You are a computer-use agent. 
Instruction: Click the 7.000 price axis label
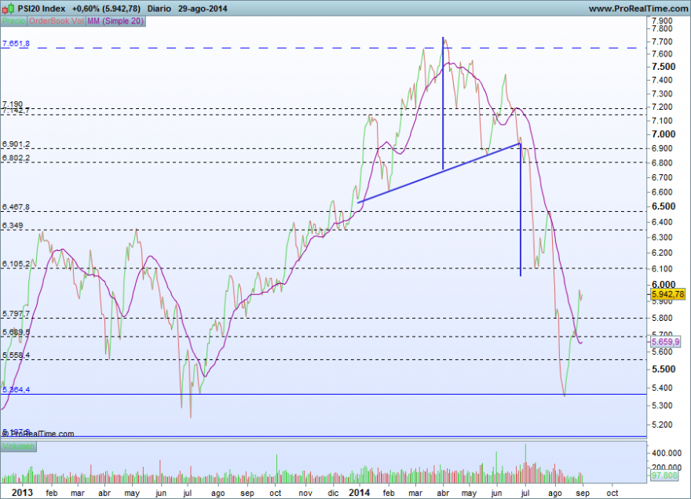664,134
